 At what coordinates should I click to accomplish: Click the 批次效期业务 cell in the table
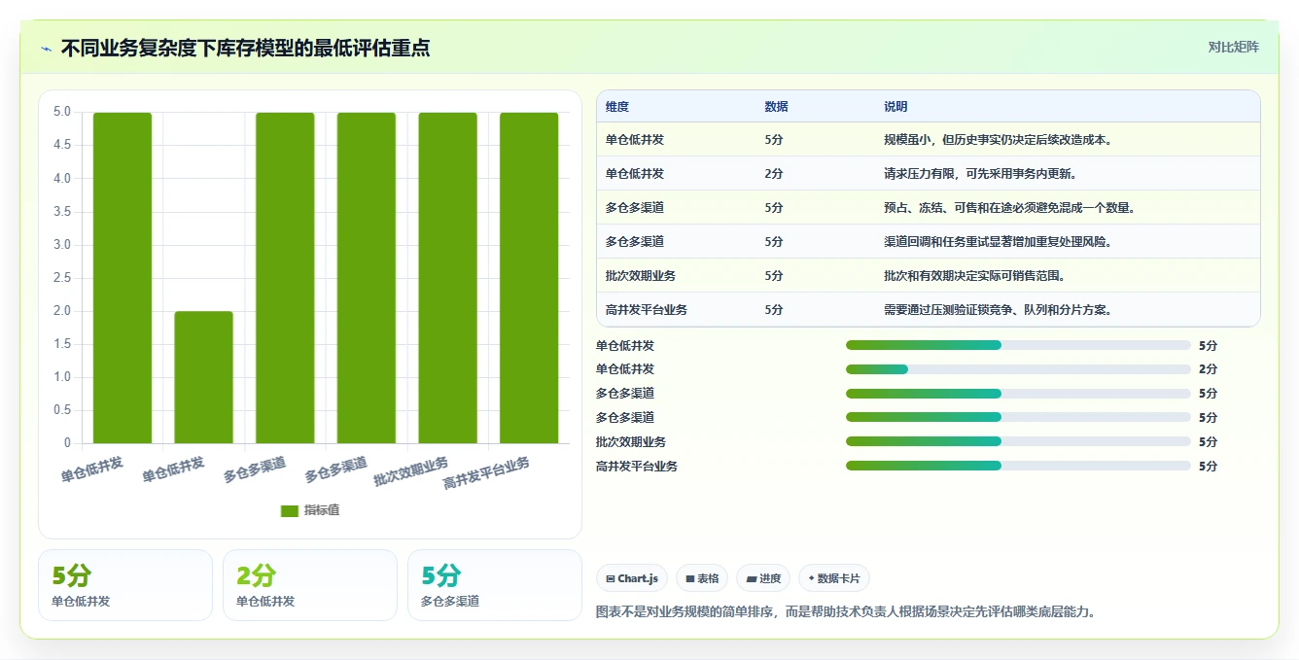pos(641,276)
